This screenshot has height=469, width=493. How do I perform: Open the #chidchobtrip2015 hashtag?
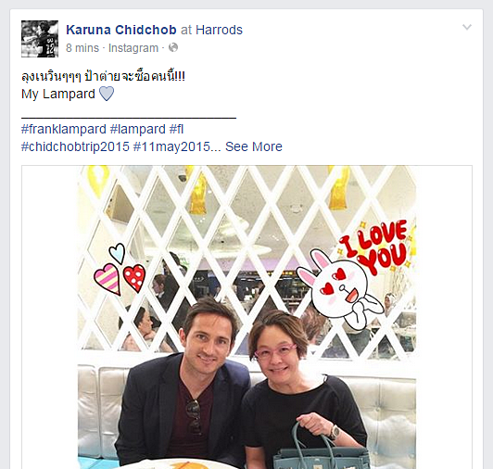(x=75, y=146)
